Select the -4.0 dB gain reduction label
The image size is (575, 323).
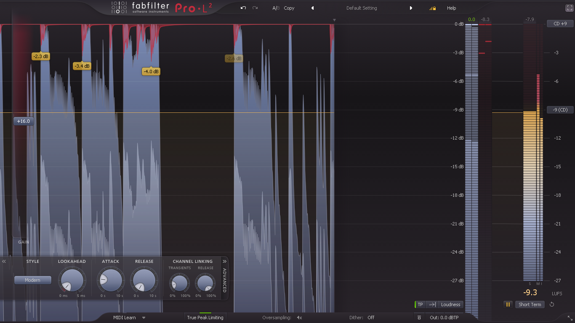(151, 71)
